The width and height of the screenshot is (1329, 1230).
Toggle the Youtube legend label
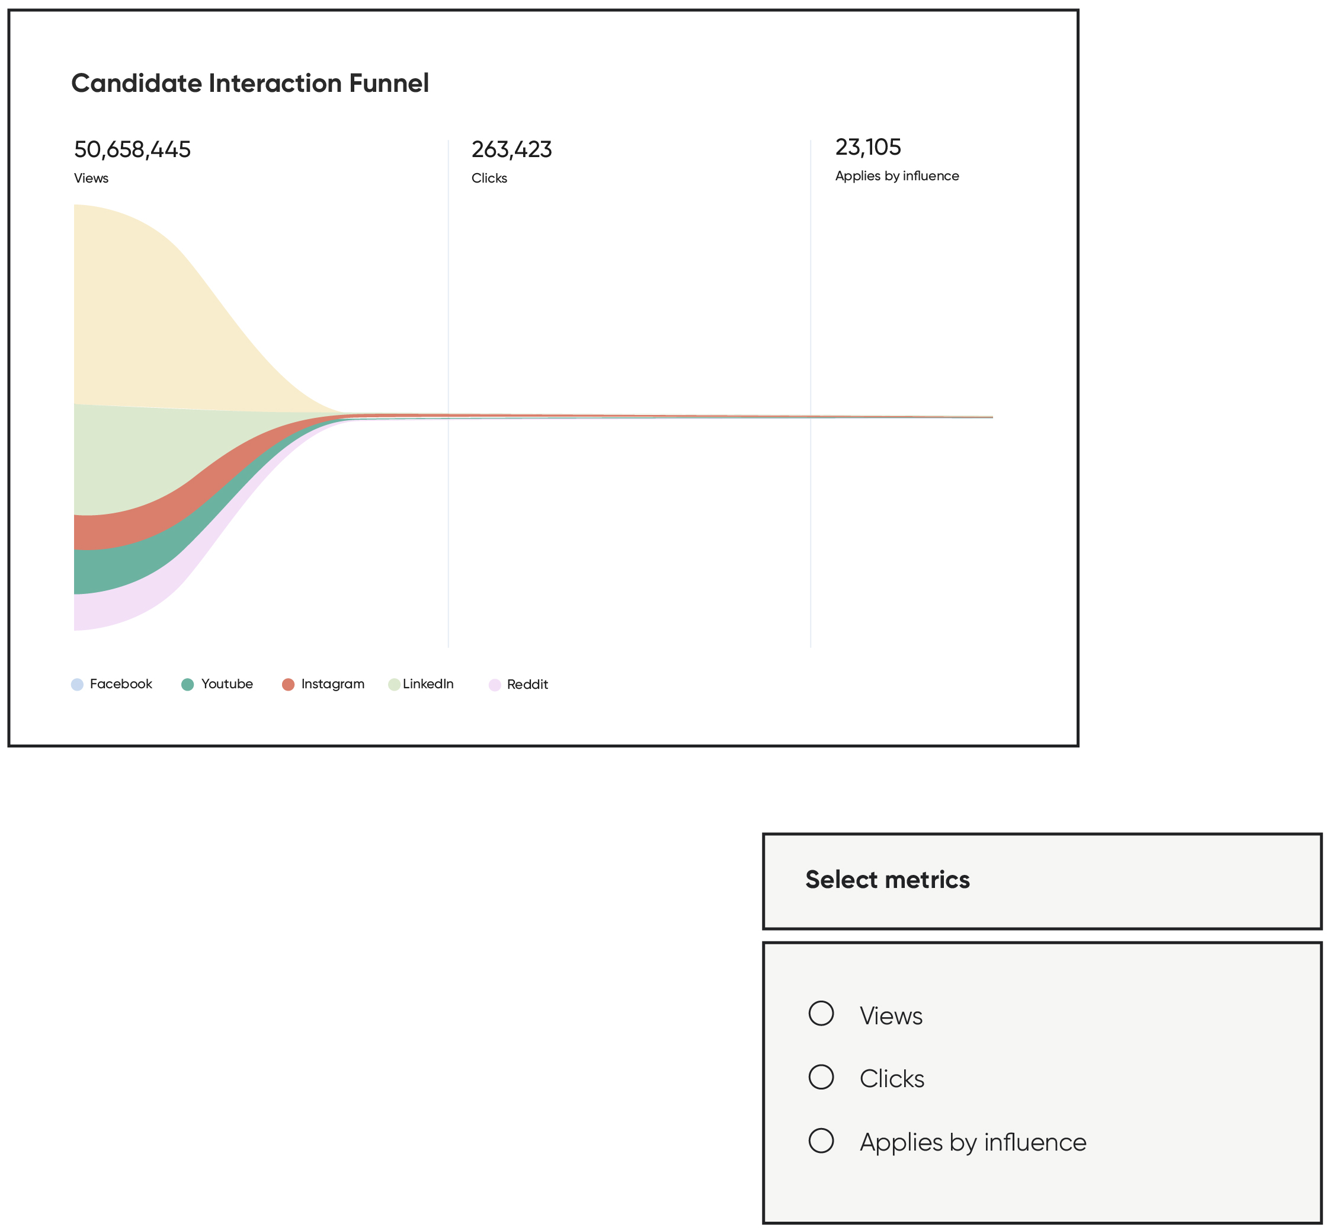coord(227,683)
